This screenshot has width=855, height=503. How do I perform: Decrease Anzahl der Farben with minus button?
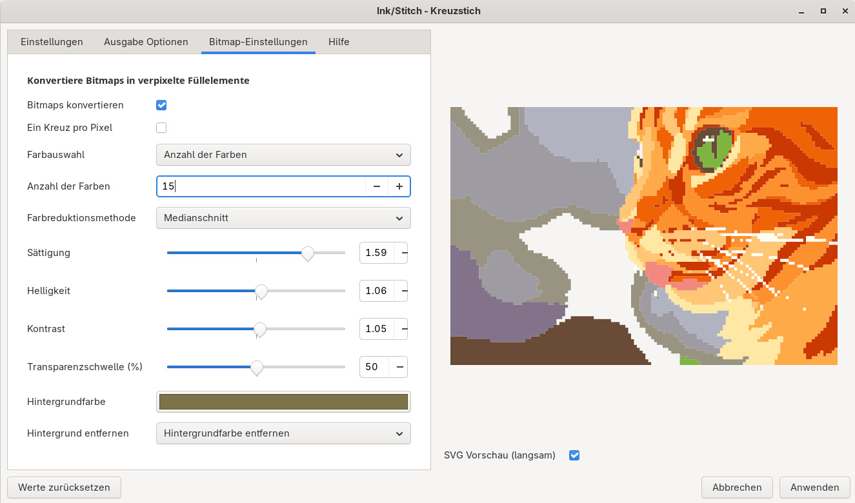coord(377,186)
